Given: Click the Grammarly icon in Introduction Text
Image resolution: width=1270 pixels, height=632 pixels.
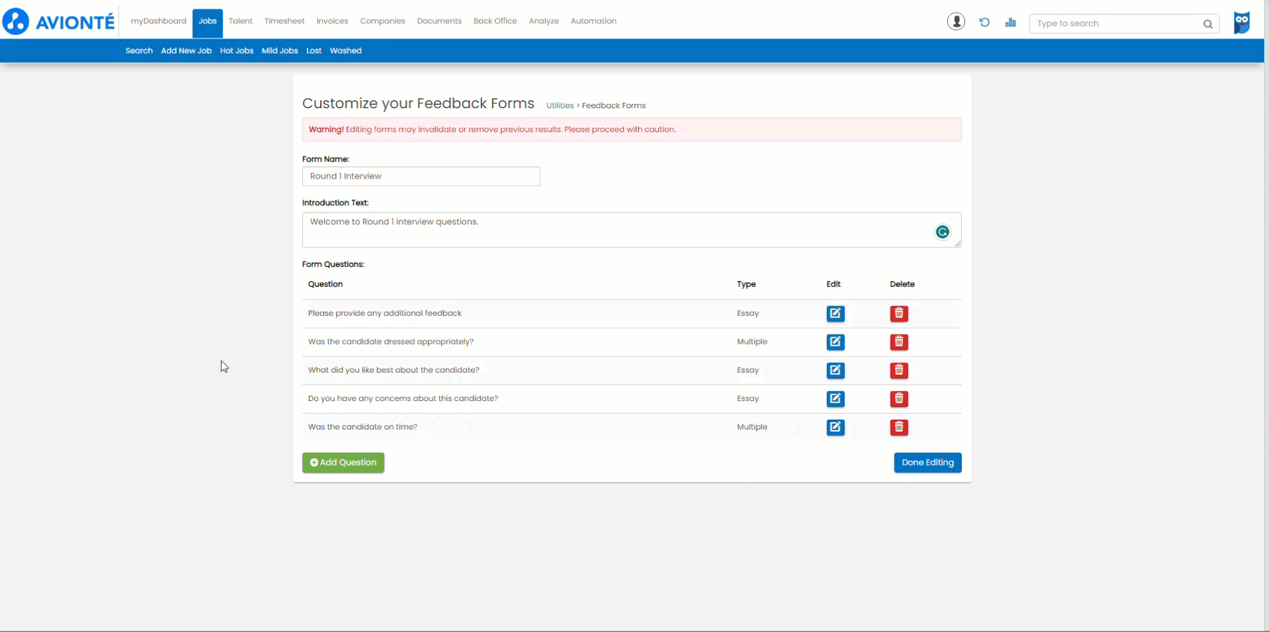Looking at the screenshot, I should (942, 232).
